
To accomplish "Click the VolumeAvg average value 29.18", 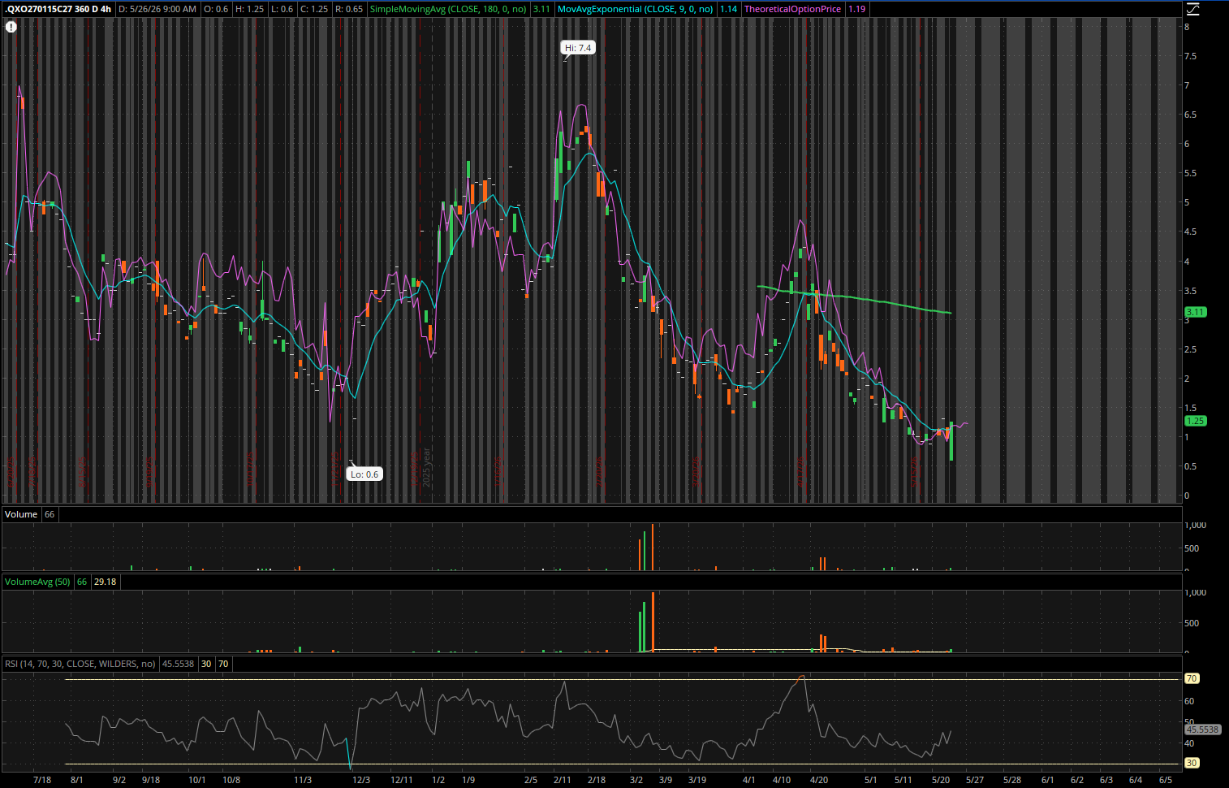I will tap(105, 582).
